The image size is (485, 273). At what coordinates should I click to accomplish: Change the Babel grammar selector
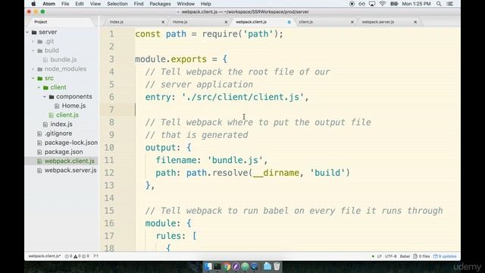[405, 256]
